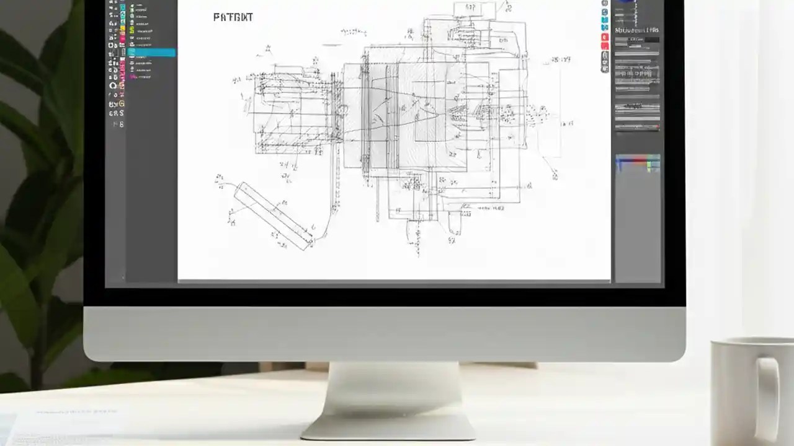Select the circular shape tool in the toolbar
The height and width of the screenshot is (446, 794).
pyautogui.click(x=112, y=87)
